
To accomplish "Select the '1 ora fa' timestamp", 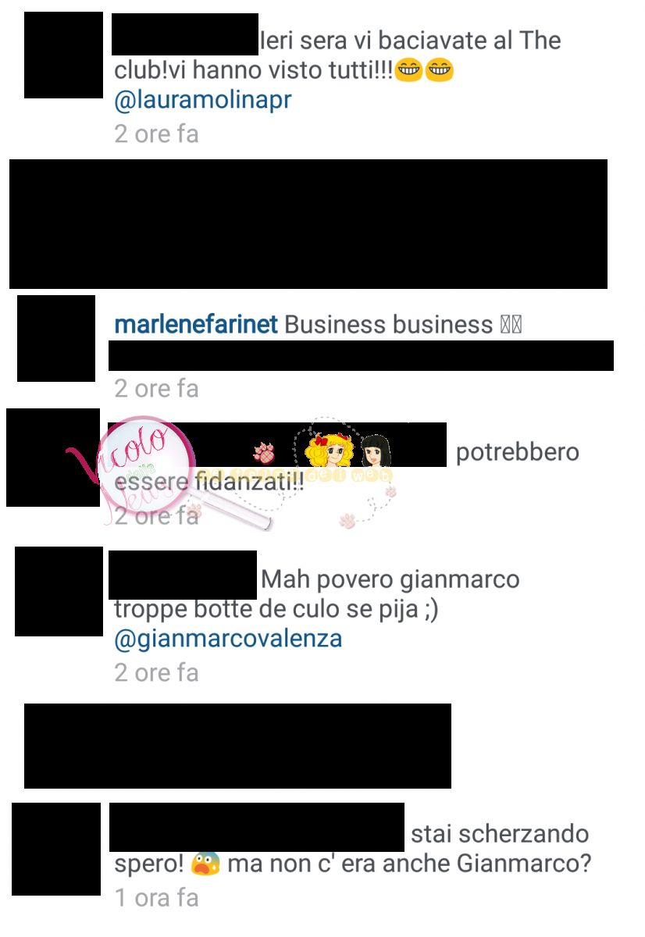I will tap(156, 898).
